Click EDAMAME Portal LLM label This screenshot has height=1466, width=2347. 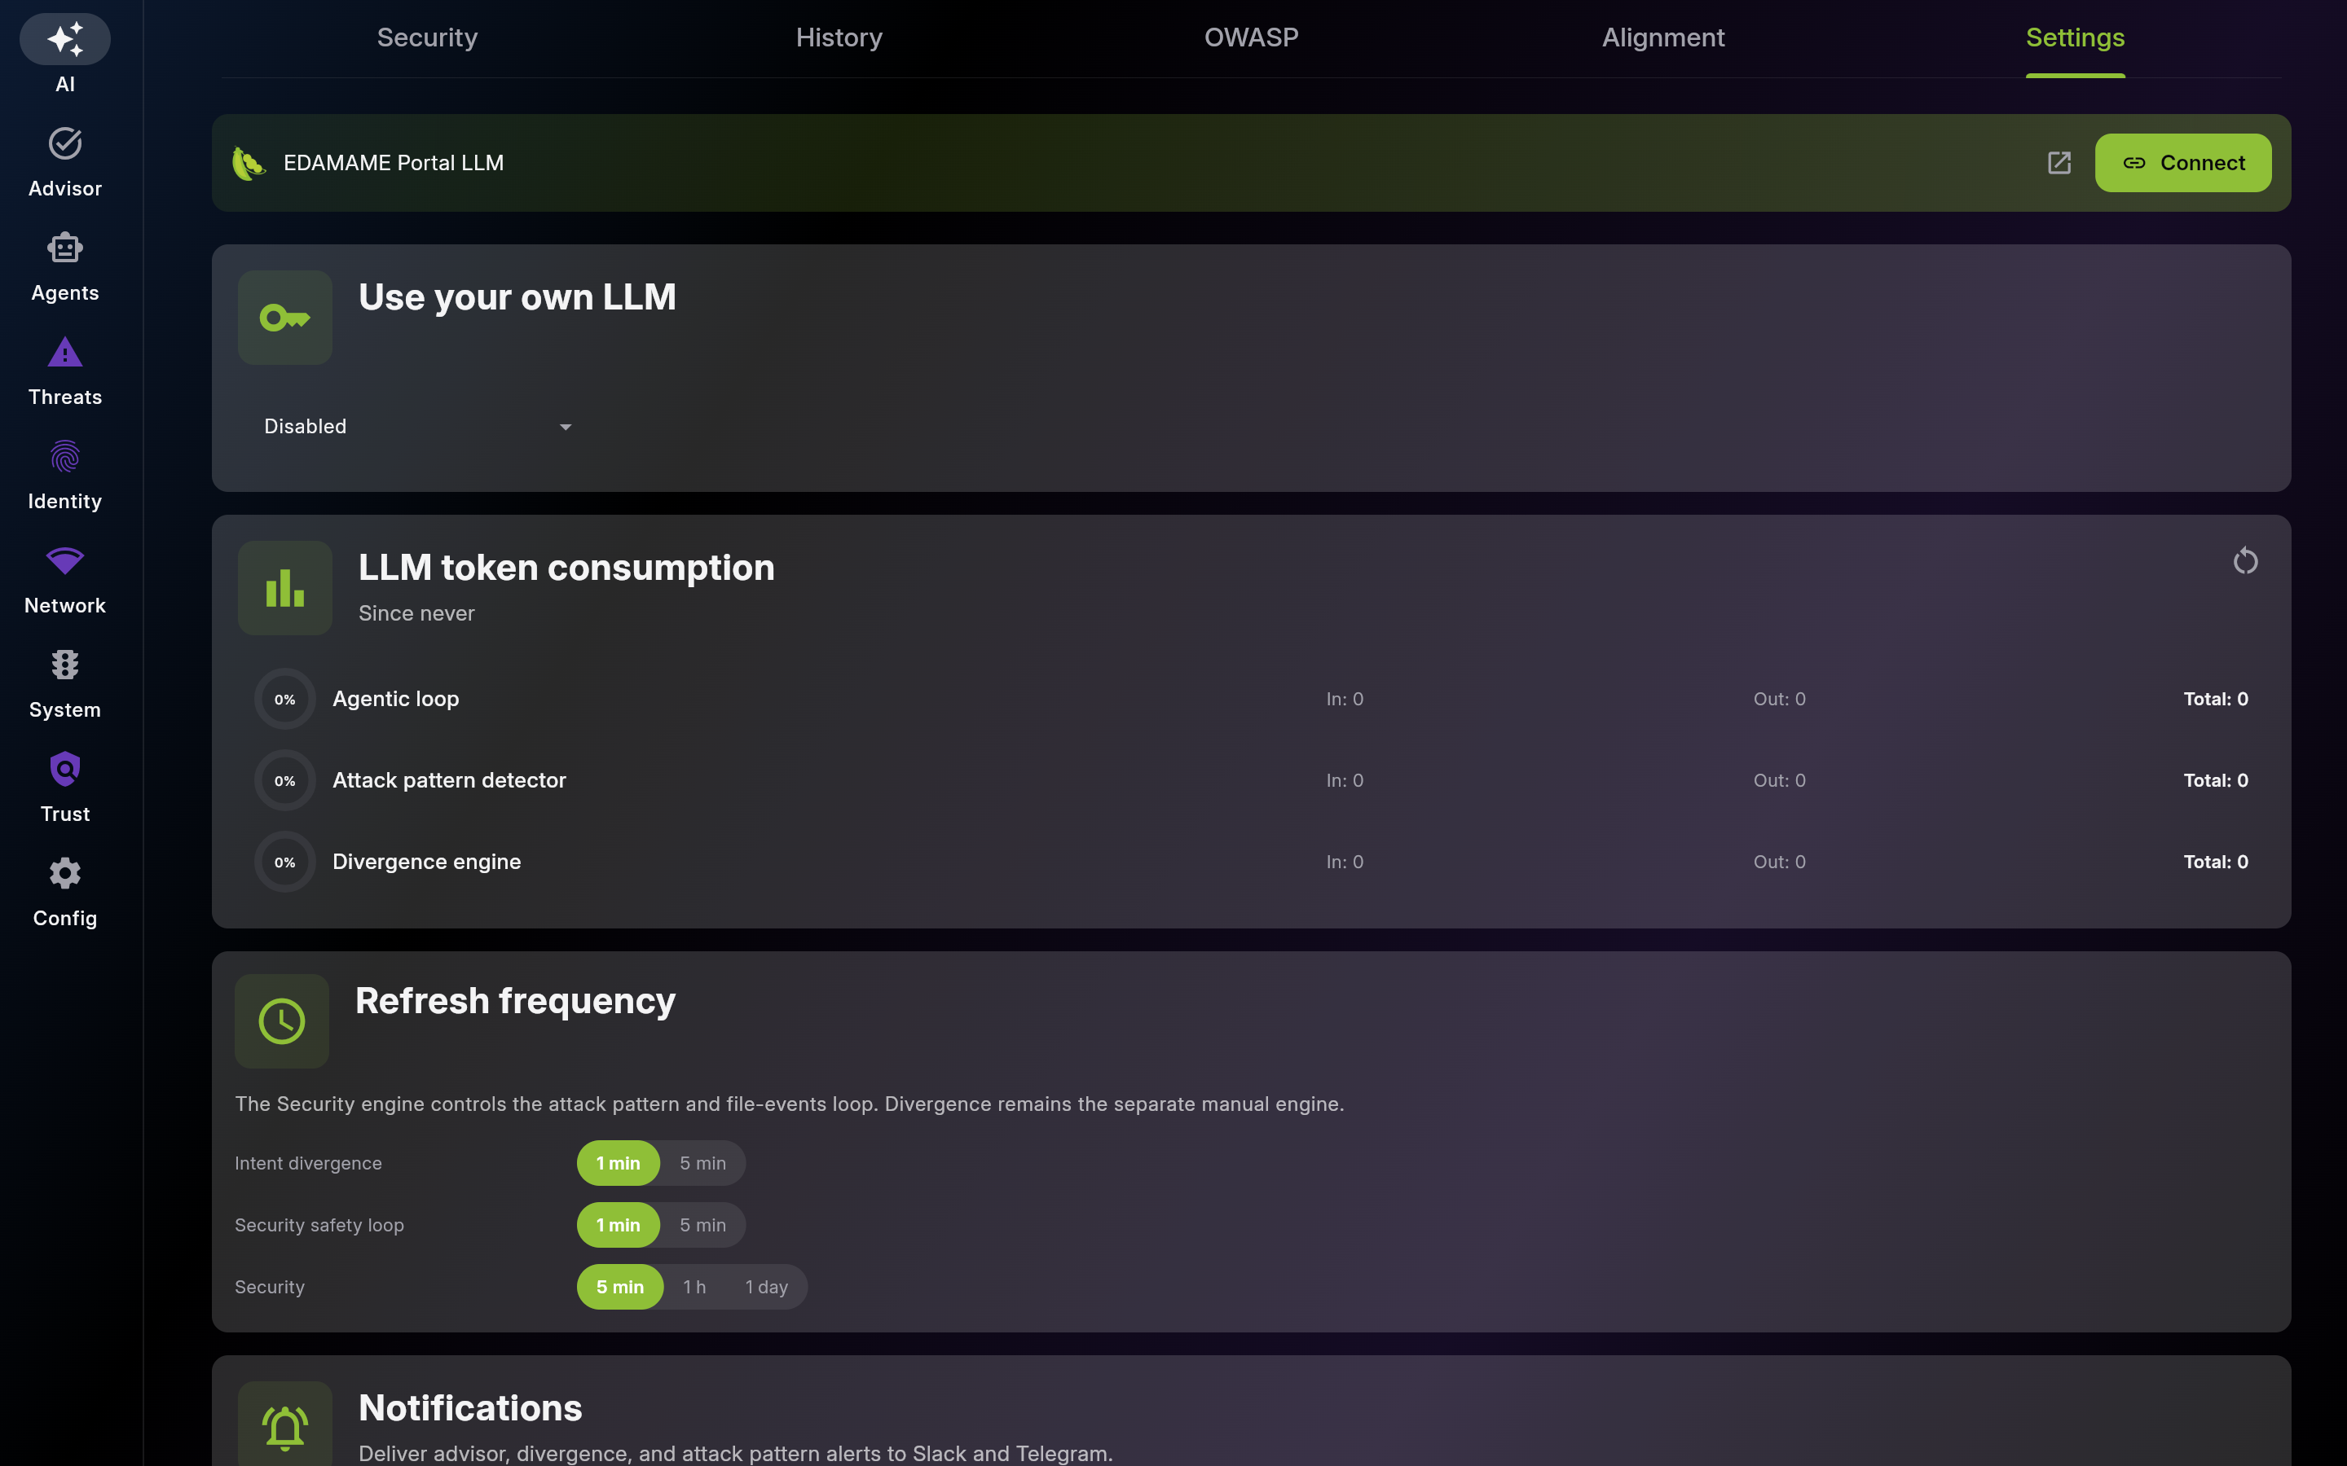click(394, 163)
